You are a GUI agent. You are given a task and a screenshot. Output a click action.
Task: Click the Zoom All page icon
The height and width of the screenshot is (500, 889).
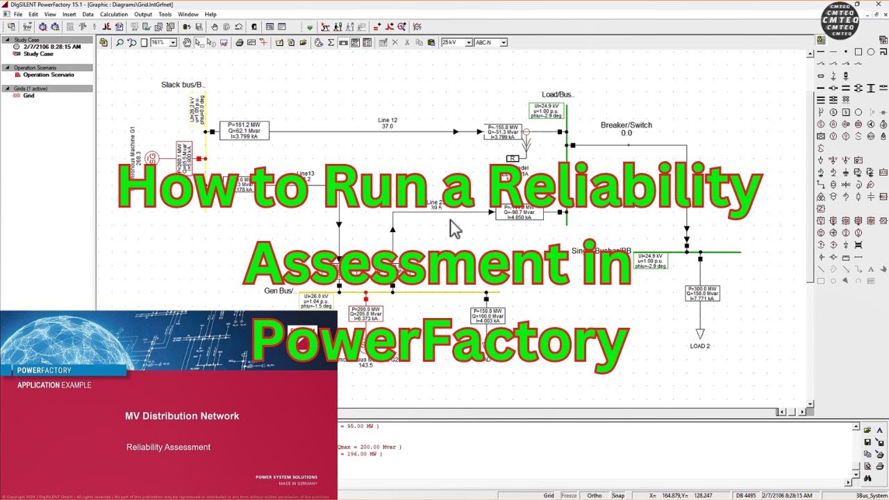pos(144,42)
